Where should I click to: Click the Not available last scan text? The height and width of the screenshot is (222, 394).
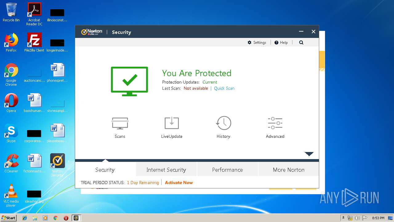coord(196,88)
